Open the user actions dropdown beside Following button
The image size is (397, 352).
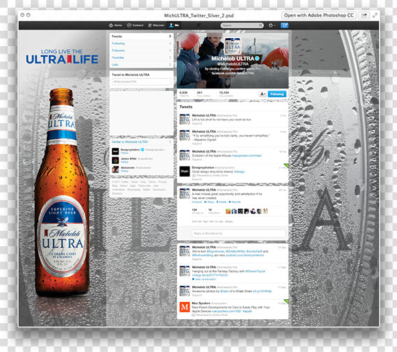click(x=262, y=94)
